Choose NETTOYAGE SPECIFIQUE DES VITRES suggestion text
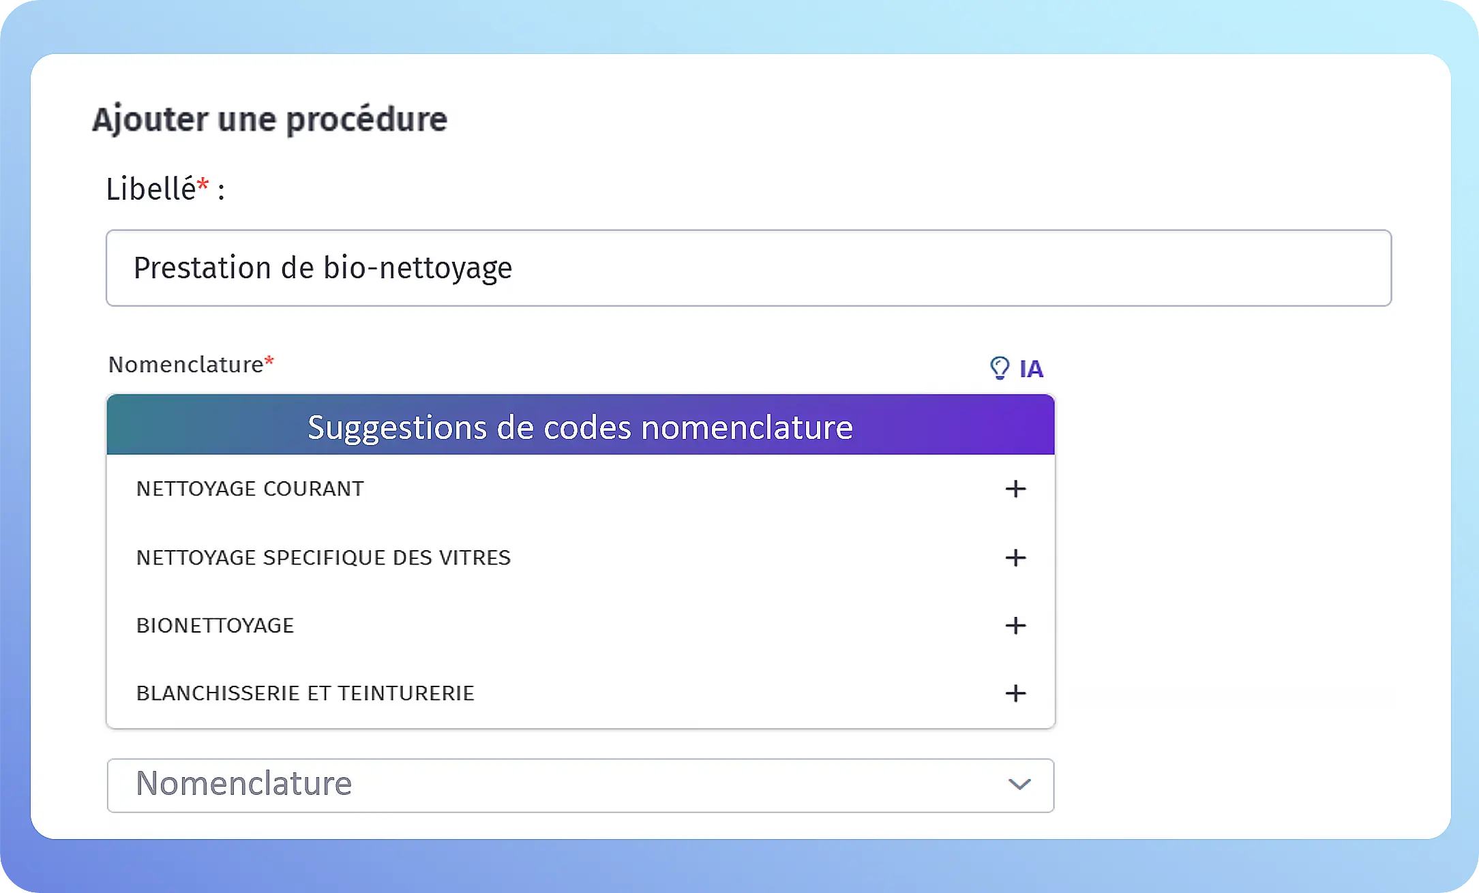Viewport: 1479px width, 893px height. [x=323, y=558]
